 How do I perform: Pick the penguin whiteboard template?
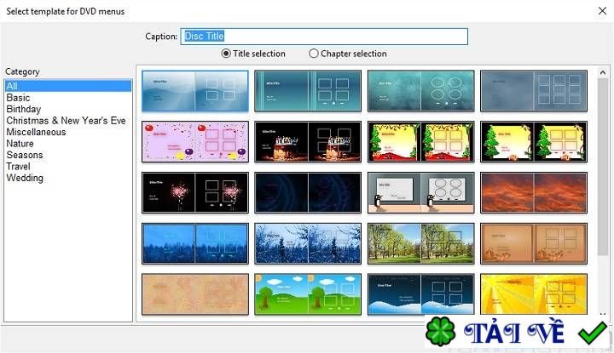[x=421, y=192]
